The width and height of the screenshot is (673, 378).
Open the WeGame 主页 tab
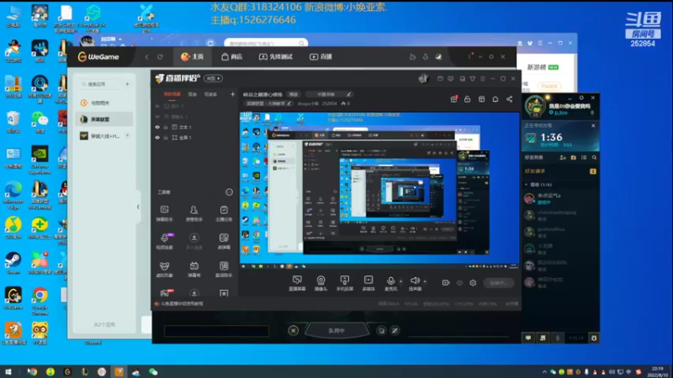click(192, 56)
